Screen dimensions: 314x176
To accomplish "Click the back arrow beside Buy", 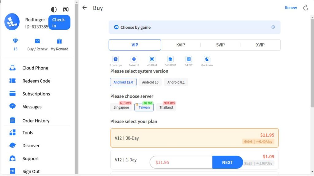I will (85, 8).
